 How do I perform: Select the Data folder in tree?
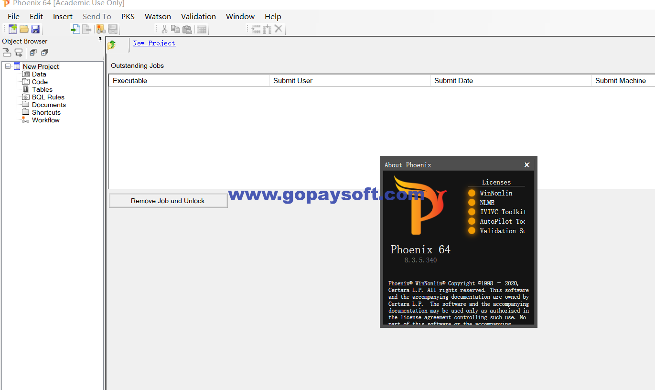(x=39, y=74)
